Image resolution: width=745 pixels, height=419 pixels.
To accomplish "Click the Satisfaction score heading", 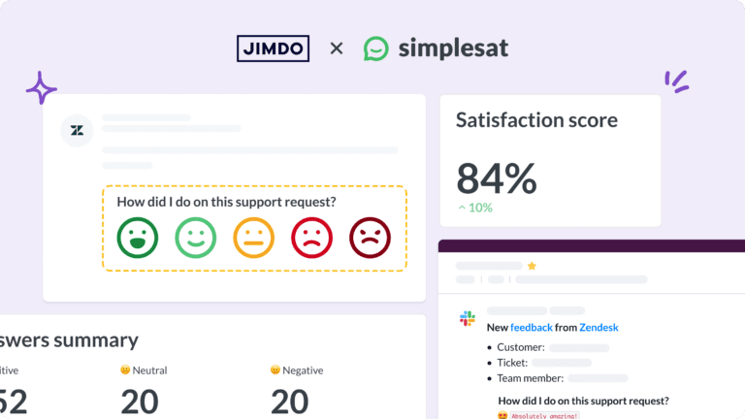I will (x=536, y=120).
